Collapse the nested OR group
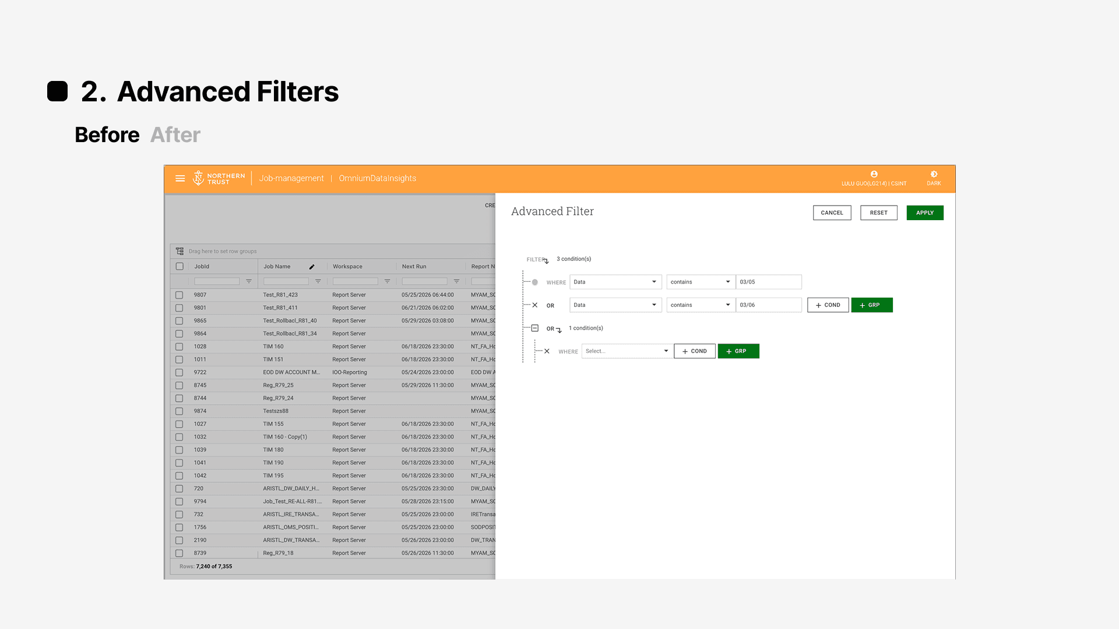Screen dimensions: 1119x629 point(535,328)
